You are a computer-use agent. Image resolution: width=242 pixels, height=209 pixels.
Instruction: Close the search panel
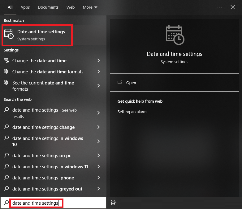tap(233, 7)
